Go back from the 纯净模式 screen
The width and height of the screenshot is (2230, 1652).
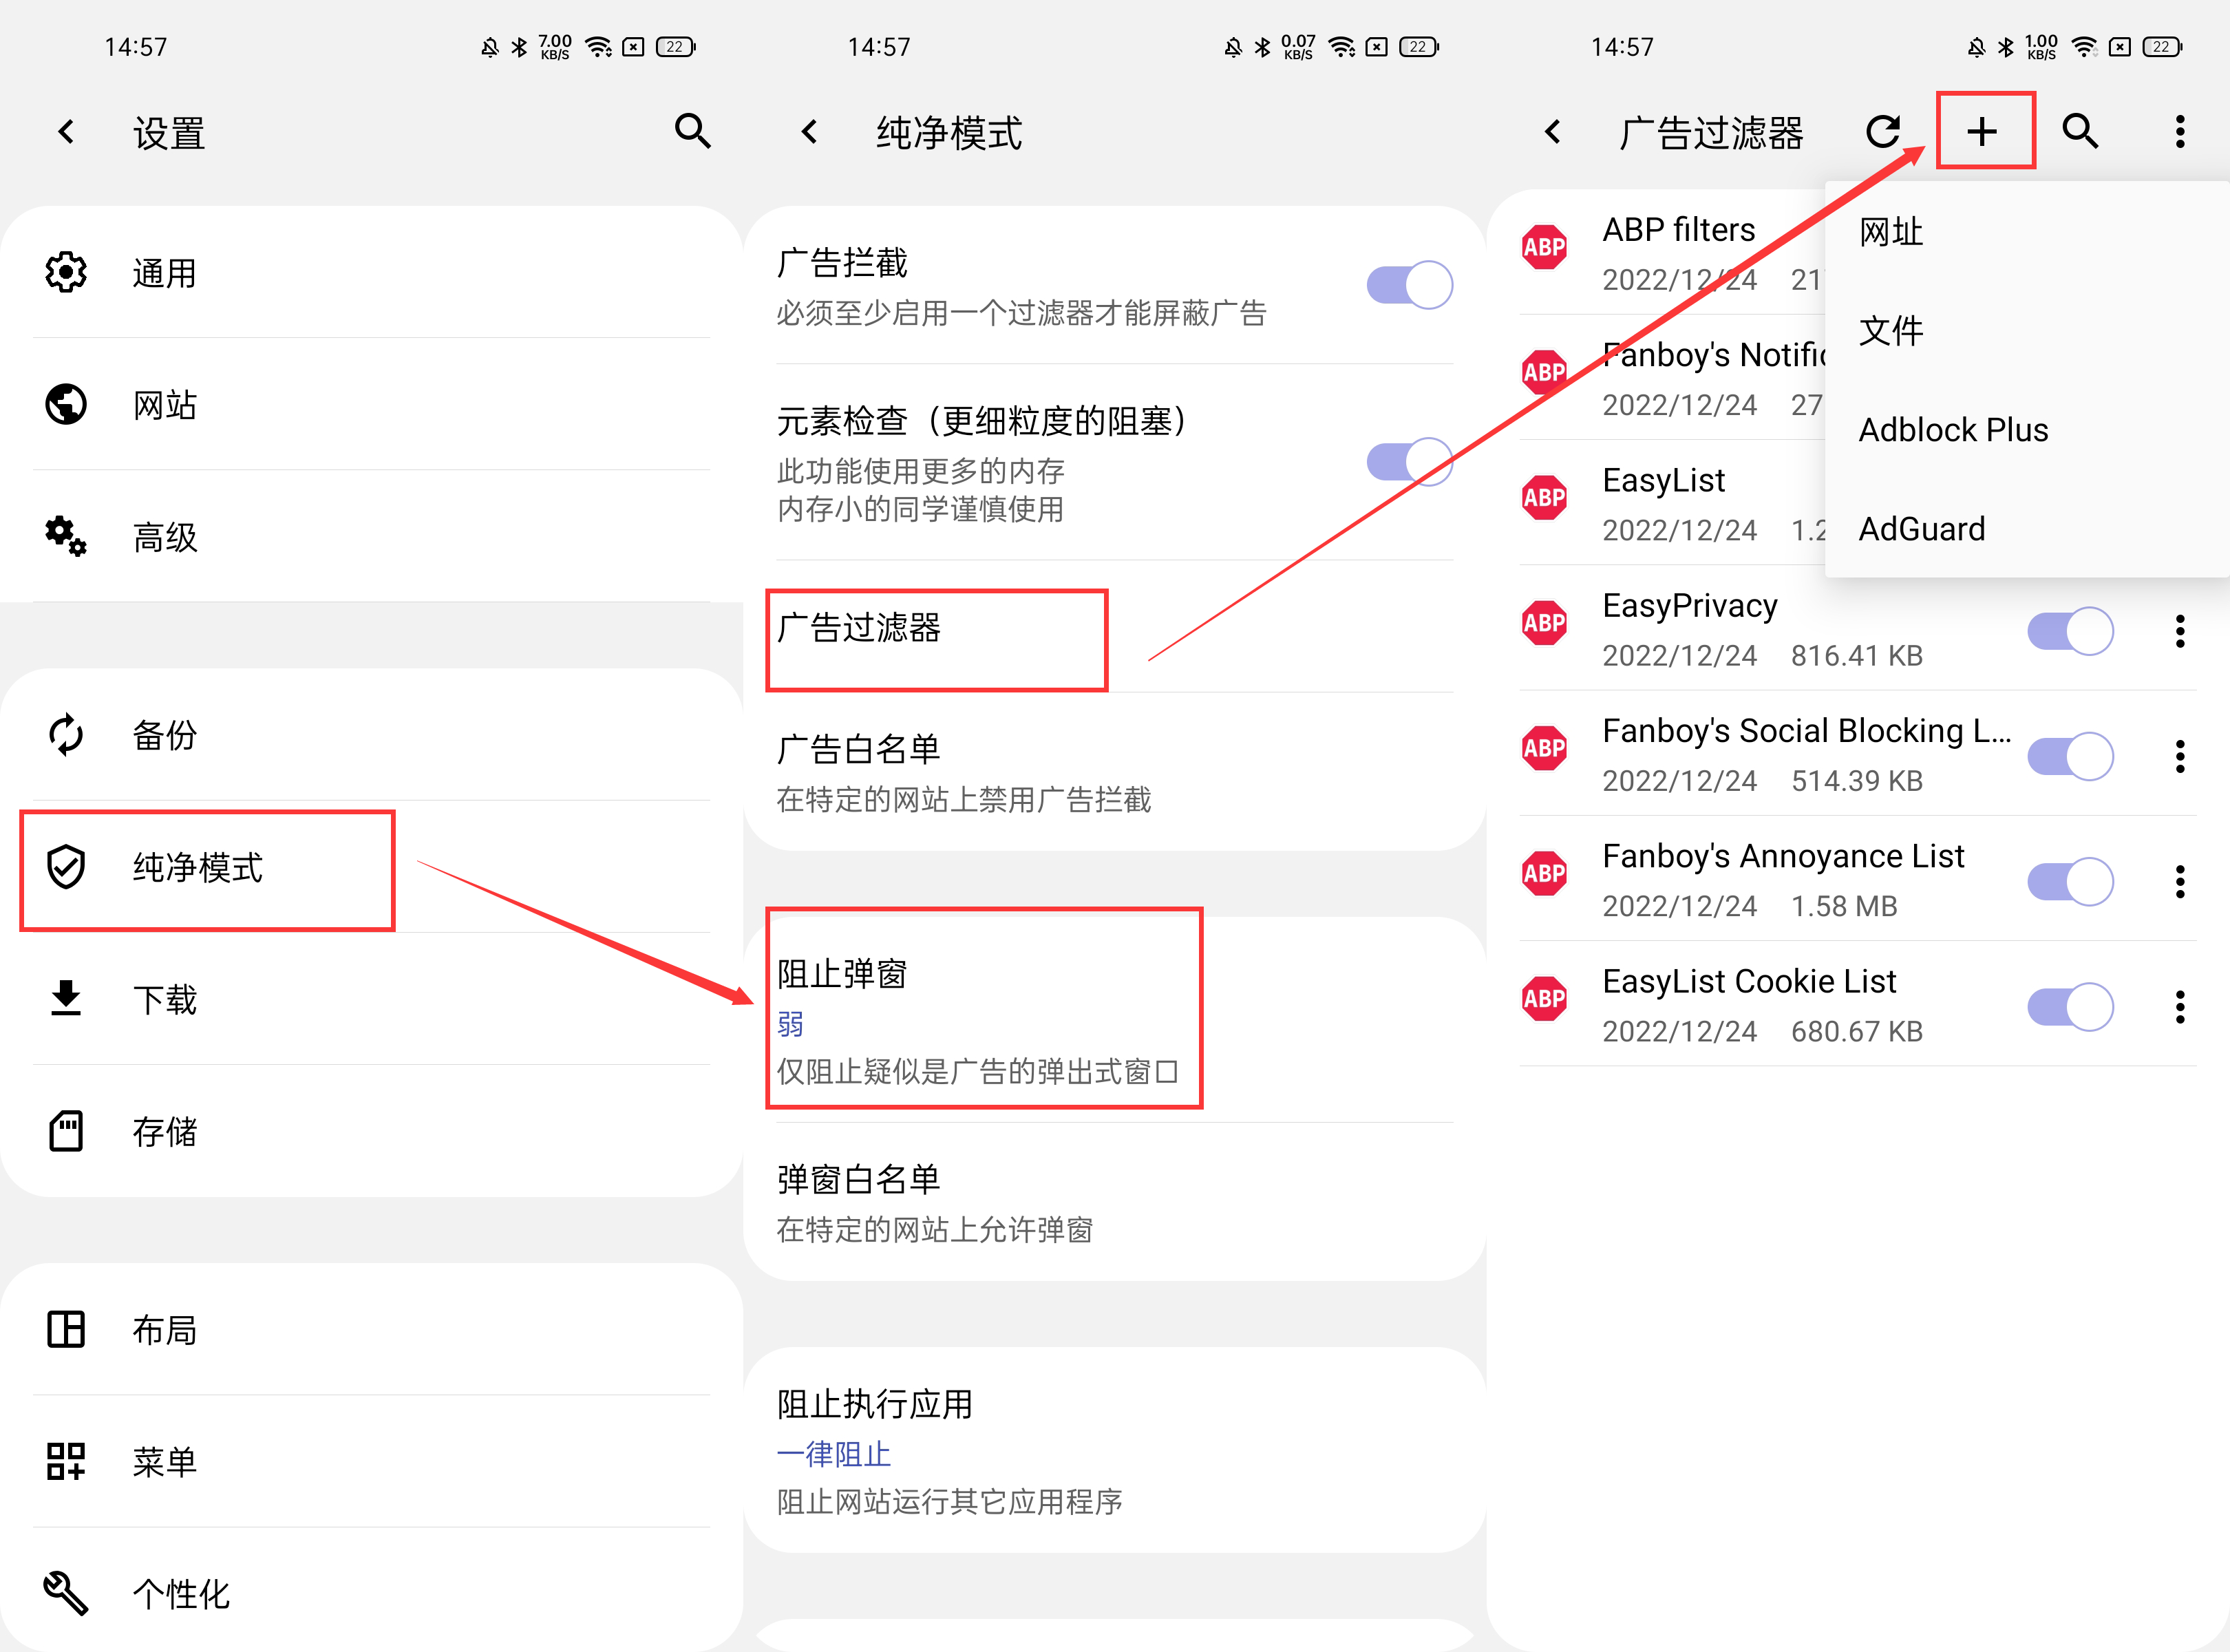pyautogui.click(x=810, y=132)
